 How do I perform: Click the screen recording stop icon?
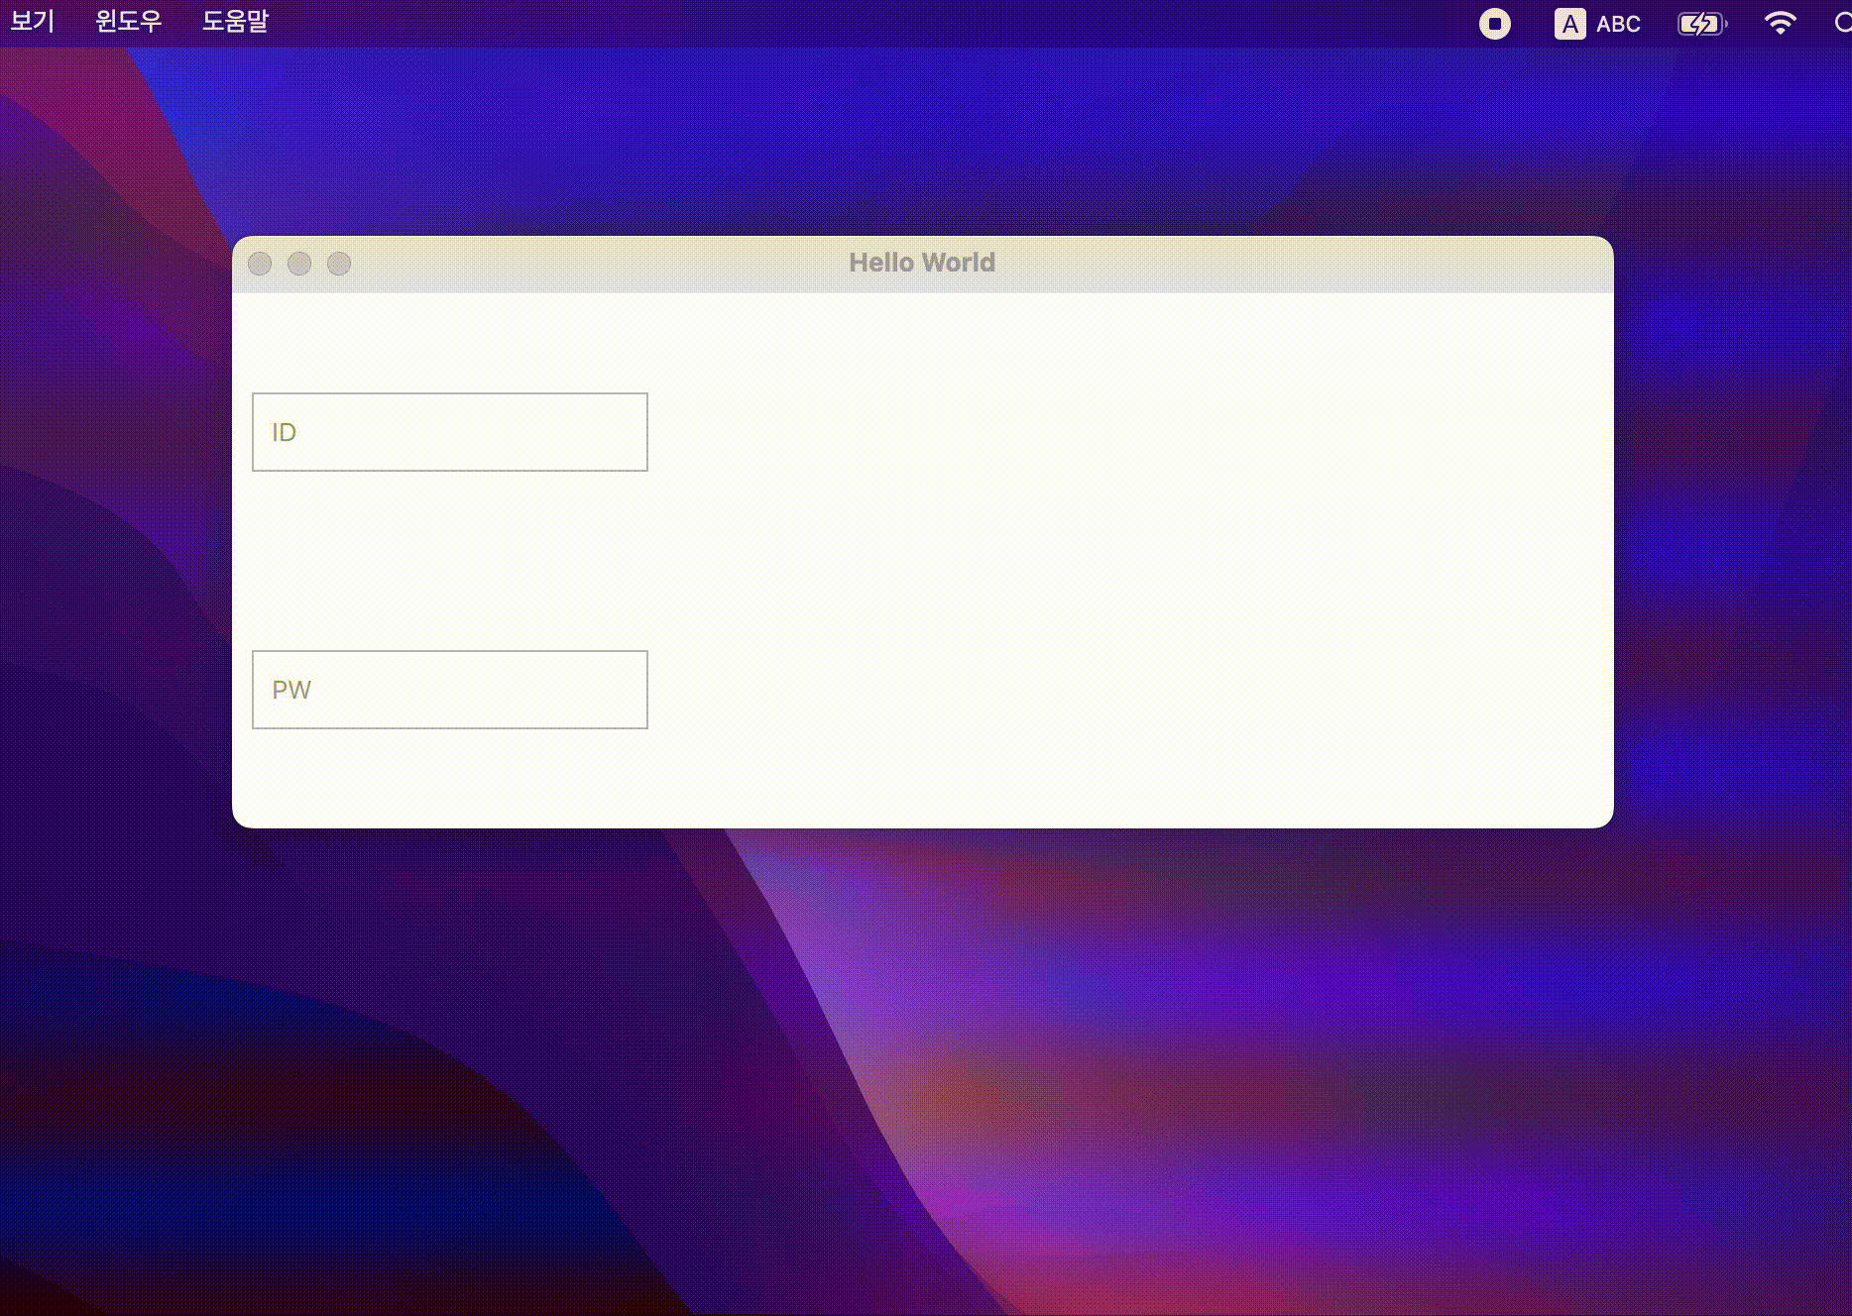1495,22
